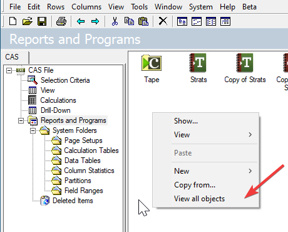Open the Tools menu
This screenshot has width=288, height=232.
tap(139, 7)
